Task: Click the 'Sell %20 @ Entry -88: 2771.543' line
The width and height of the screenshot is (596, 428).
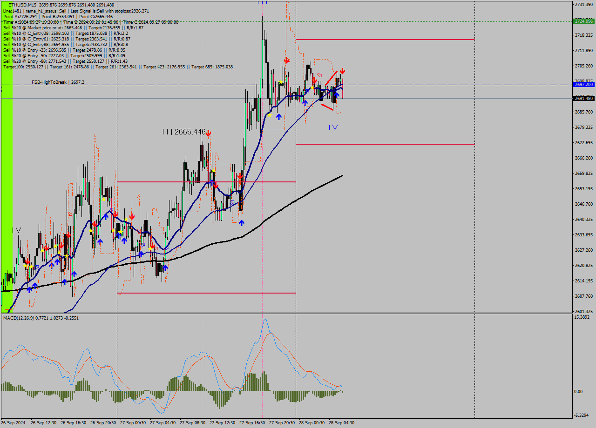Action: (x=65, y=61)
